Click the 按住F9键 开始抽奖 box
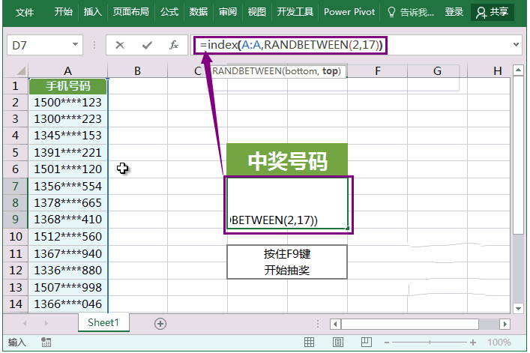The width and height of the screenshot is (530, 353). [287, 262]
